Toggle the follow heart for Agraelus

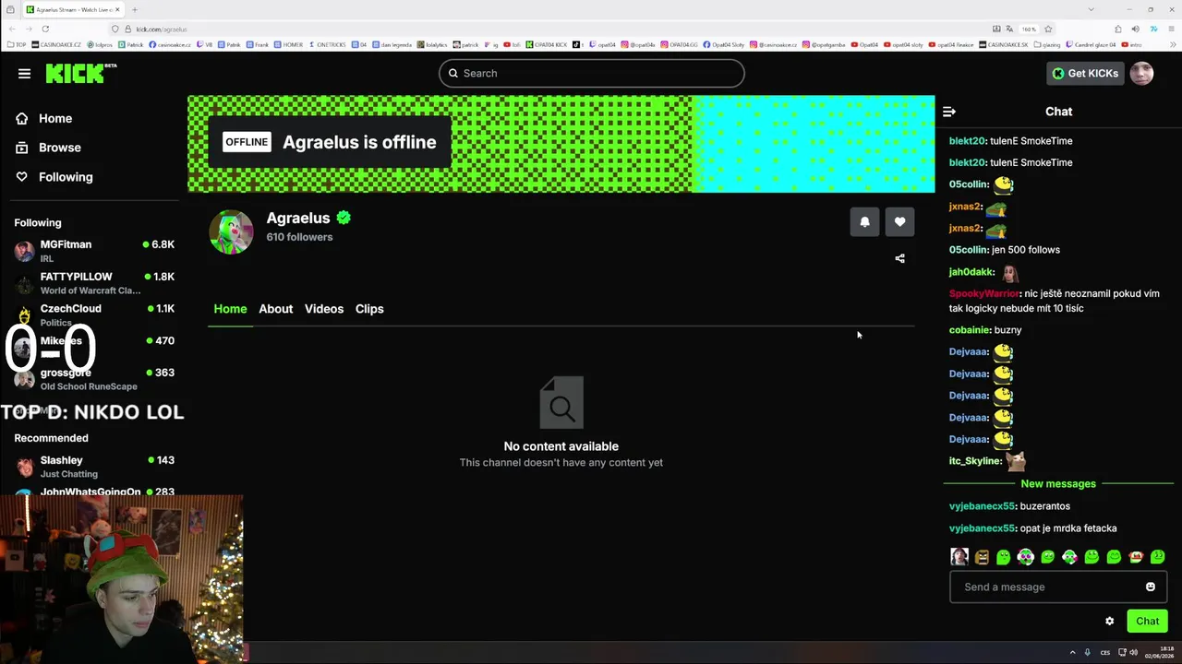(899, 222)
